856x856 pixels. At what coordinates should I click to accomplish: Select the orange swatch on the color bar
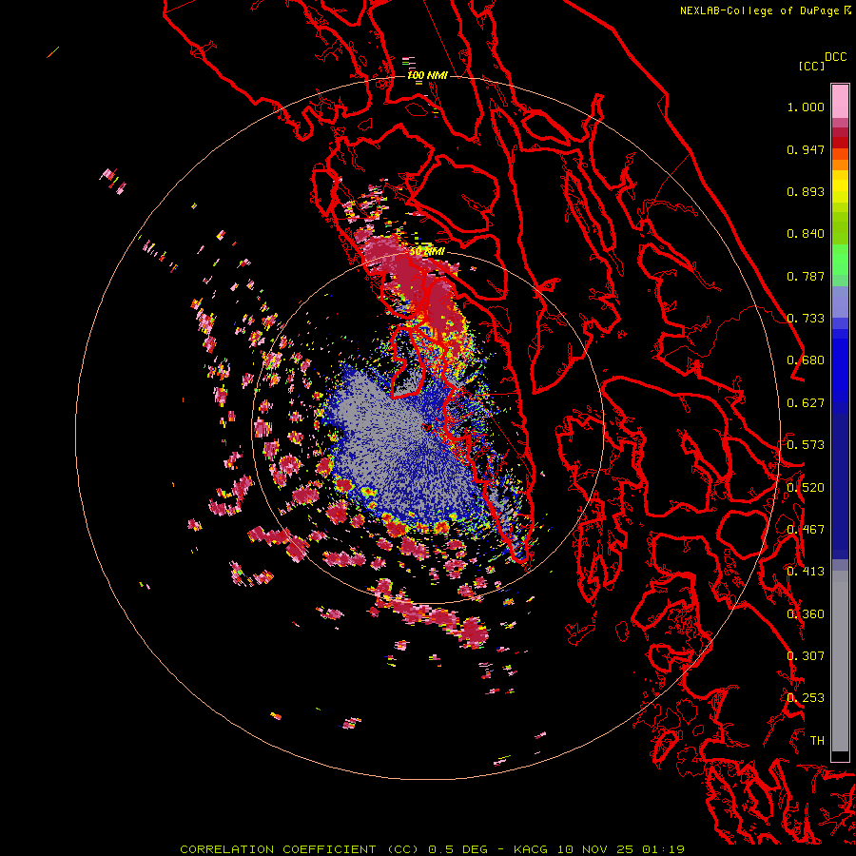[x=840, y=165]
